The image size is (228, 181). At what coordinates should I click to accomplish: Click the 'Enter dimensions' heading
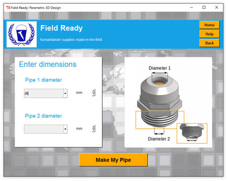(47, 64)
